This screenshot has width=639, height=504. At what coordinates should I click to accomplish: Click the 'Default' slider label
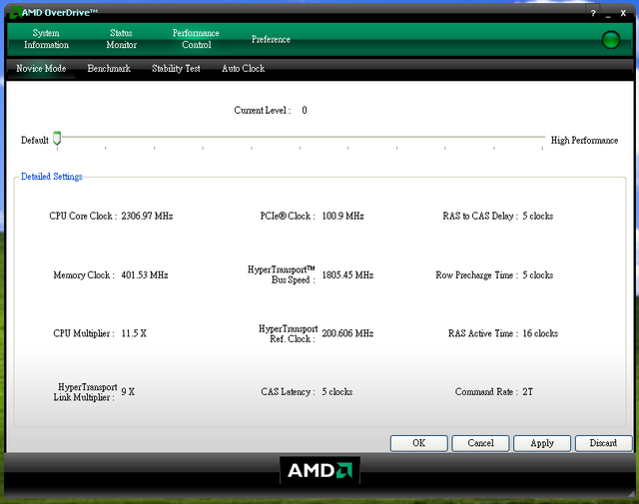[x=35, y=140]
